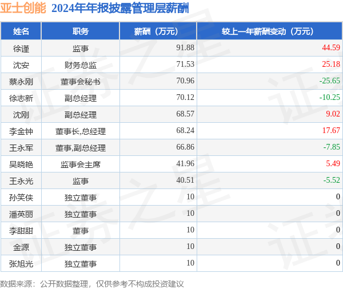Click the salary value 70.12

185,98
